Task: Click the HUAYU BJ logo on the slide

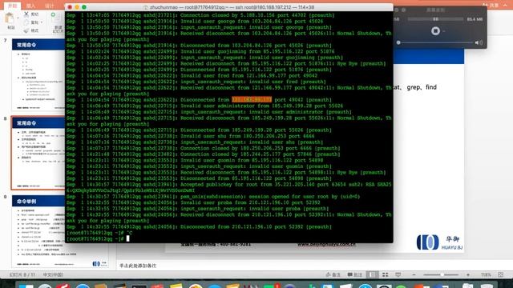Action: 439,242
